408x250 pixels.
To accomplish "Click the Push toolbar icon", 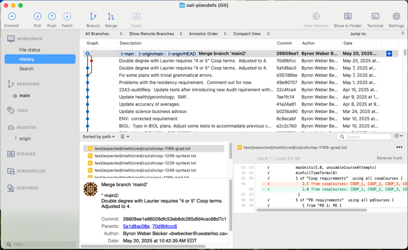I will coord(52,16).
